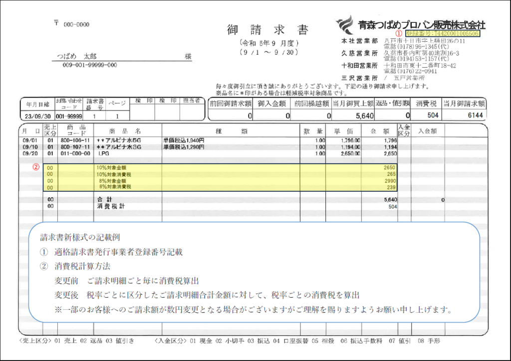The width and height of the screenshot is (511, 361).
Task: Click the 〒 postal mark symbol
Action: [x=56, y=23]
